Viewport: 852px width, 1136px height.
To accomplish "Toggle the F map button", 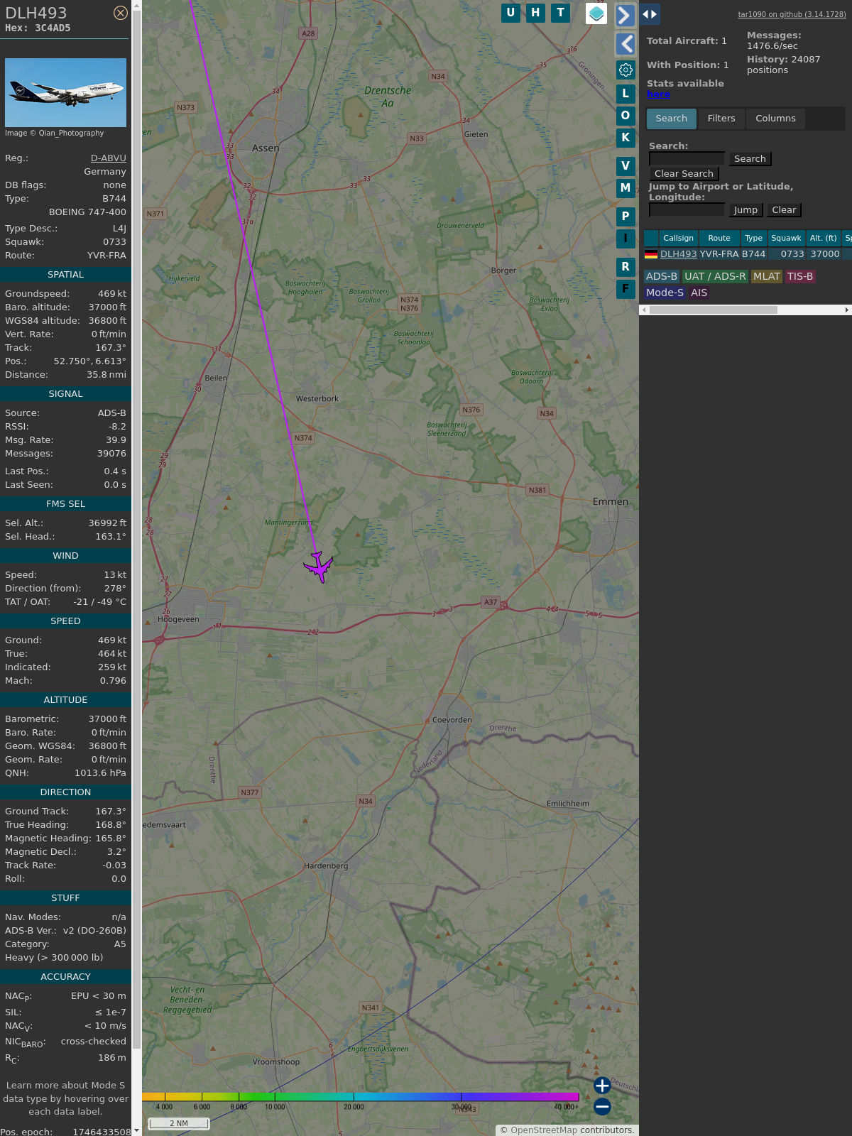I will tap(626, 289).
